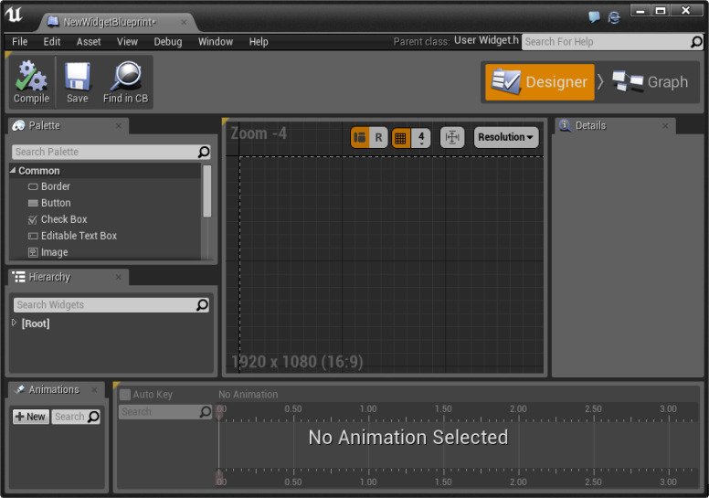Toggle the R respect locks button
Screen dimensions: 709x498
pos(379,137)
